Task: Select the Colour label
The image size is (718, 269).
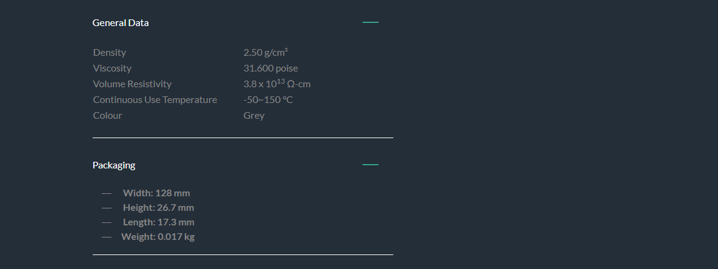Action: pyautogui.click(x=108, y=115)
